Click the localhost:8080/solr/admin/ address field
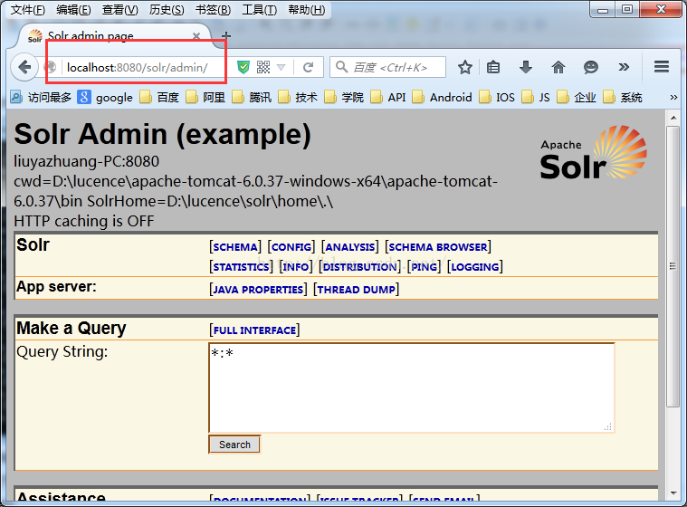 tap(137, 68)
